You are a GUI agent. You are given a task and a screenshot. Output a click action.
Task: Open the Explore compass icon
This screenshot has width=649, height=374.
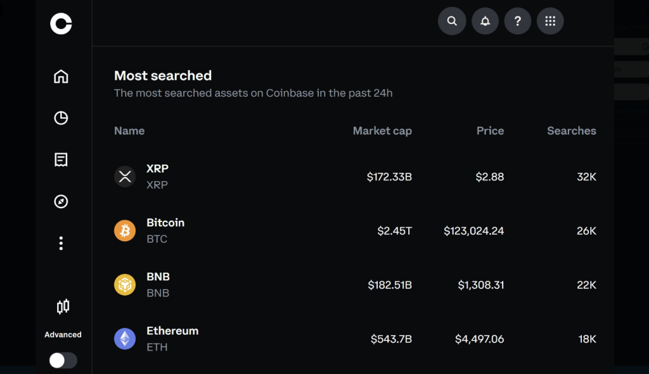61,202
